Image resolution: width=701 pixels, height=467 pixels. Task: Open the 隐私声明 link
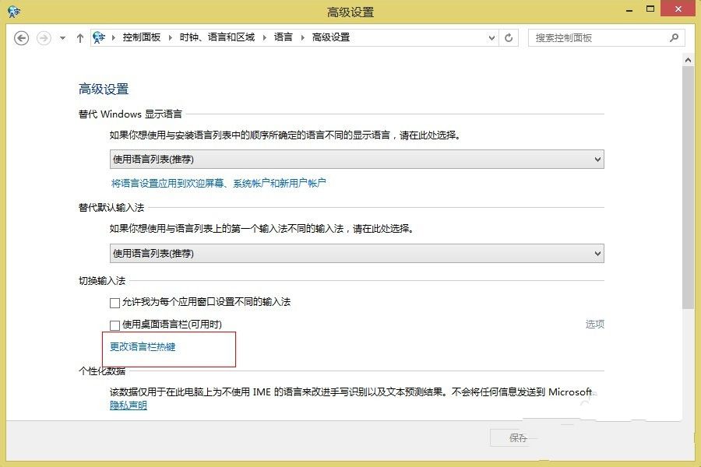tap(127, 405)
